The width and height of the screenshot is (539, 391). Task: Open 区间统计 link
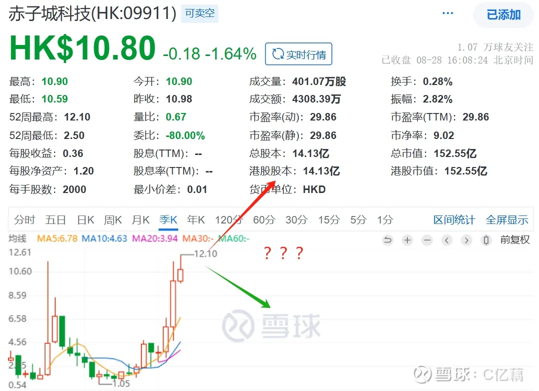click(x=454, y=219)
